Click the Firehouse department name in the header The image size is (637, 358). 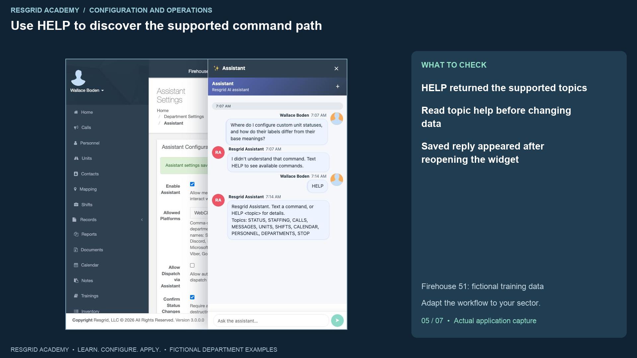pyautogui.click(x=198, y=71)
